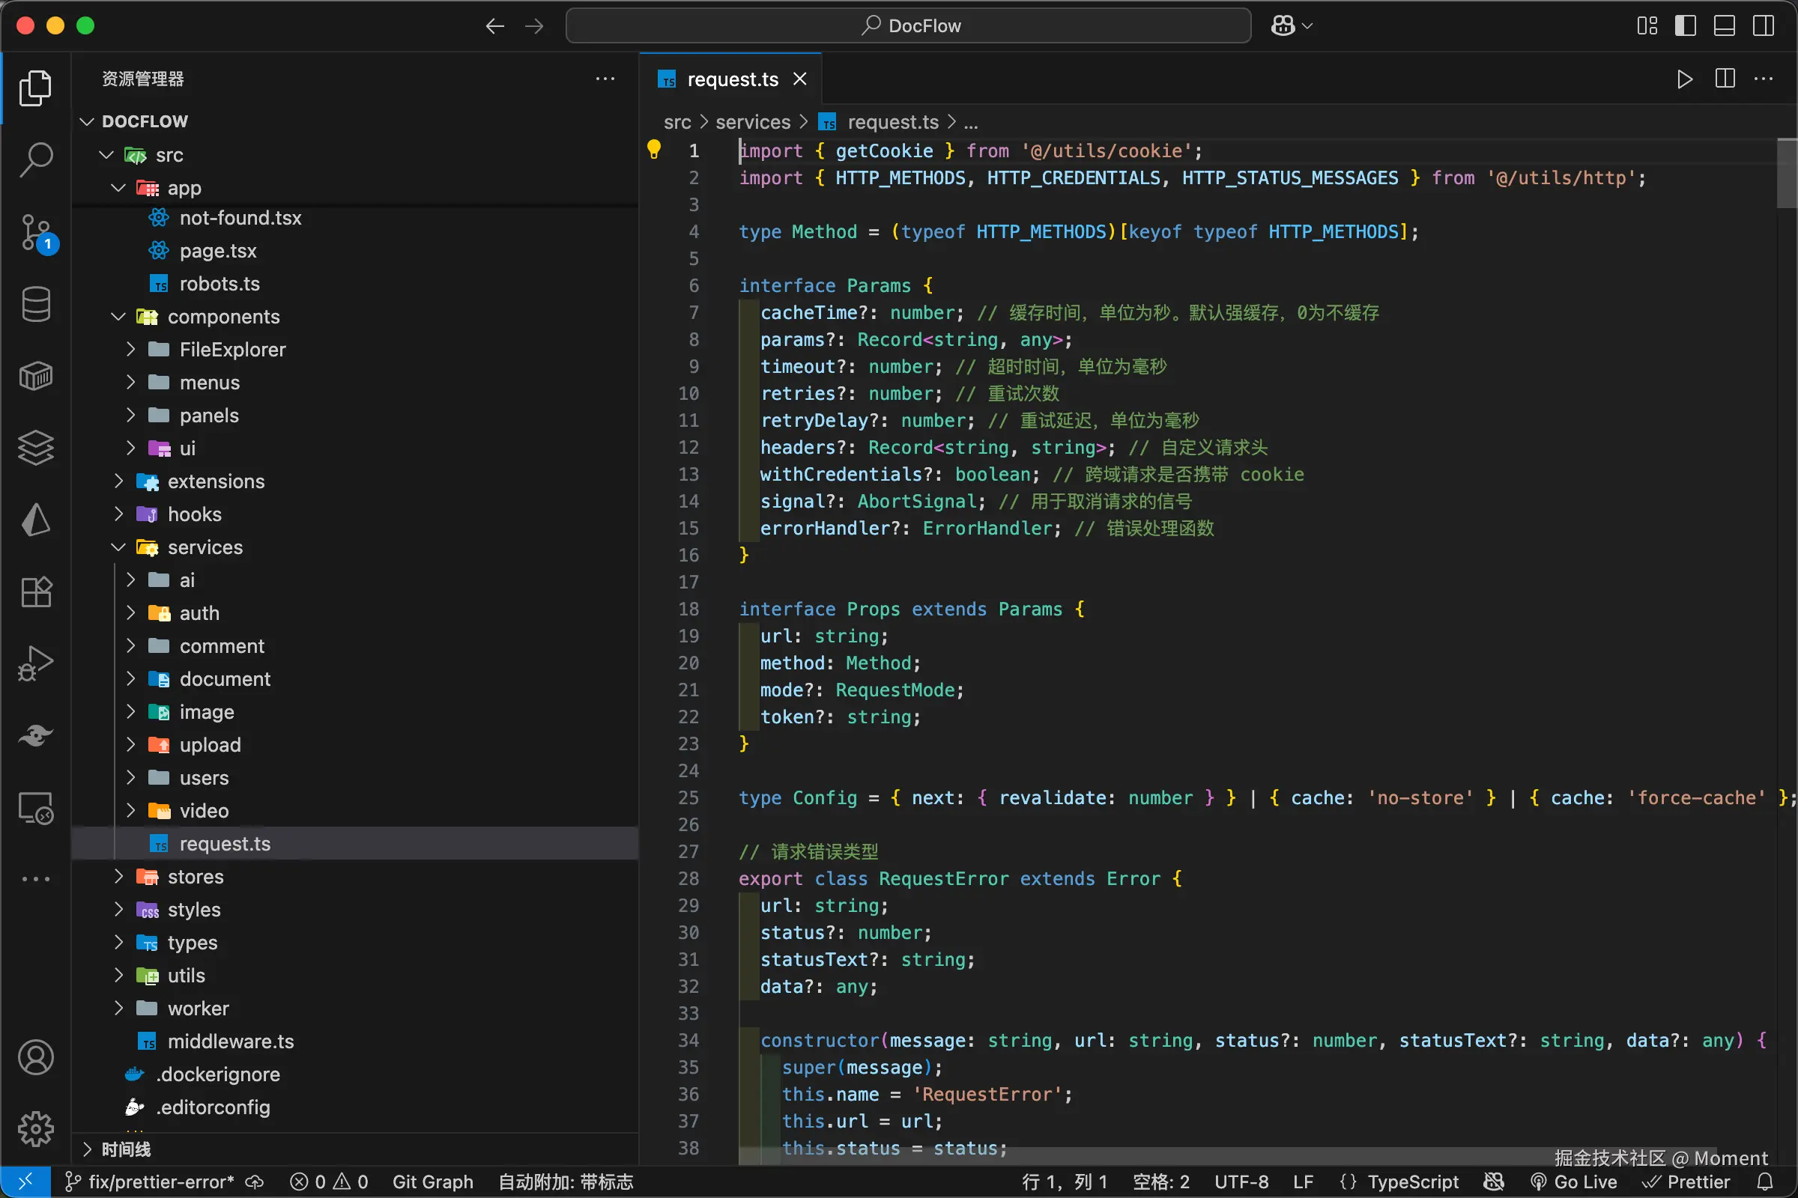The width and height of the screenshot is (1798, 1198).
Task: Open Run and Debug view
Action: [x=35, y=663]
